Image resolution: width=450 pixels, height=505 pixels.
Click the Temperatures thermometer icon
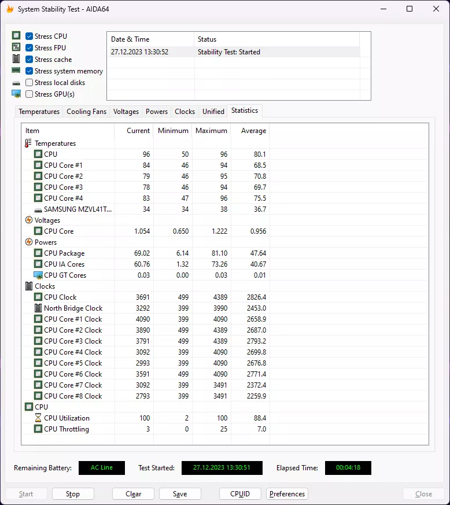(28, 143)
